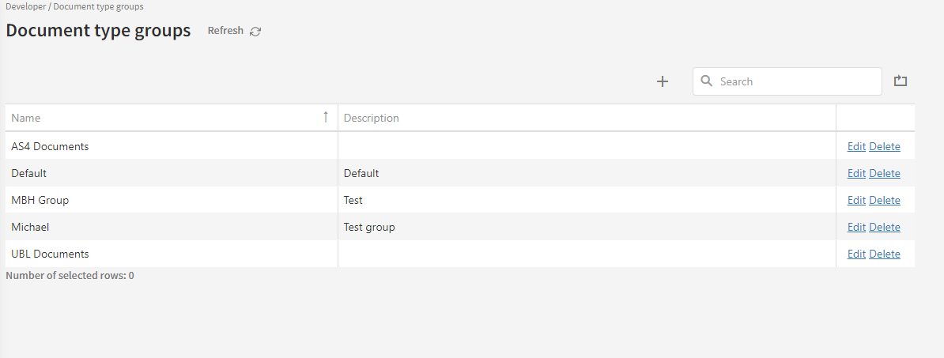
Task: Delete the MBH Group row
Action: [885, 200]
